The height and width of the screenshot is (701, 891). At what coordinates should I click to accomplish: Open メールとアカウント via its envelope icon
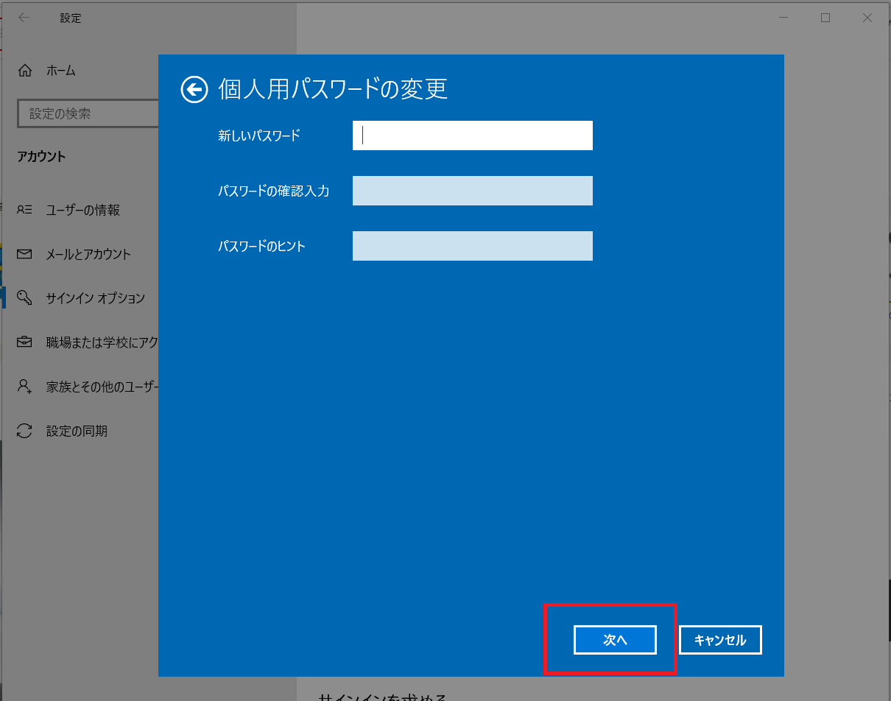pos(24,254)
